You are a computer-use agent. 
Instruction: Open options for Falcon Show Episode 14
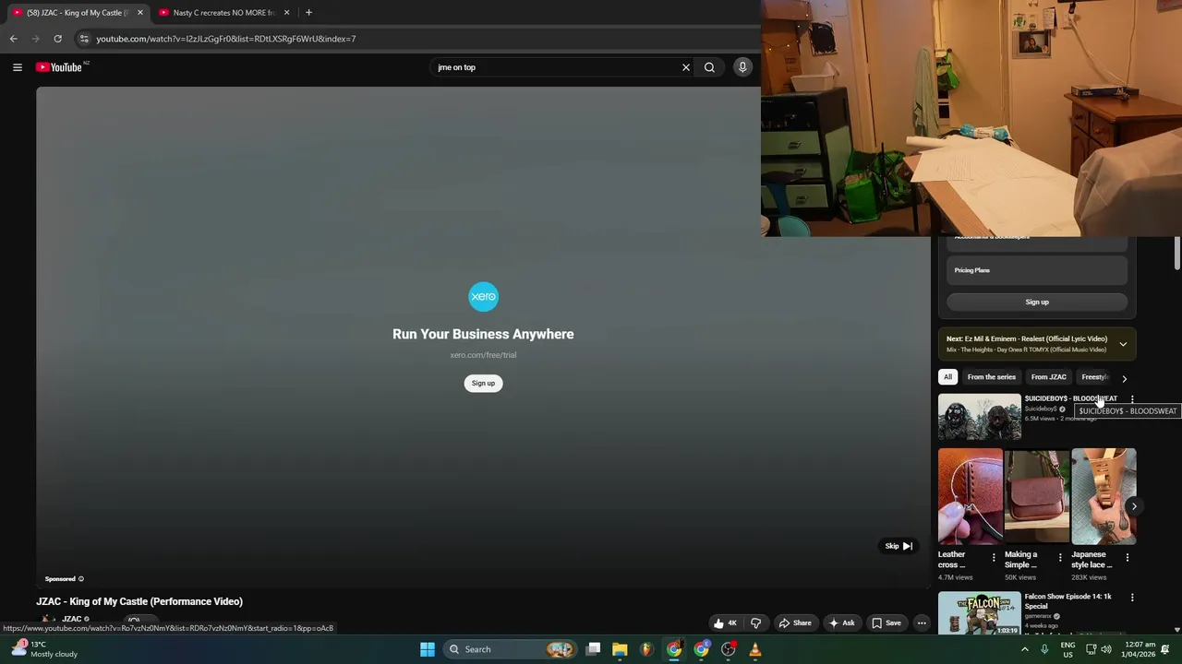pyautogui.click(x=1132, y=598)
